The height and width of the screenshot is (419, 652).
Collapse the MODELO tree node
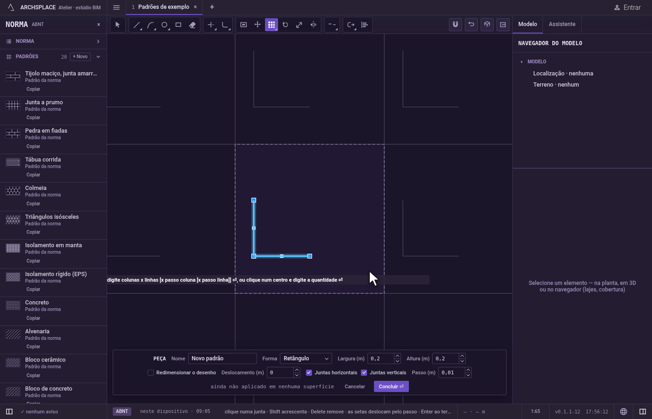coord(522,62)
